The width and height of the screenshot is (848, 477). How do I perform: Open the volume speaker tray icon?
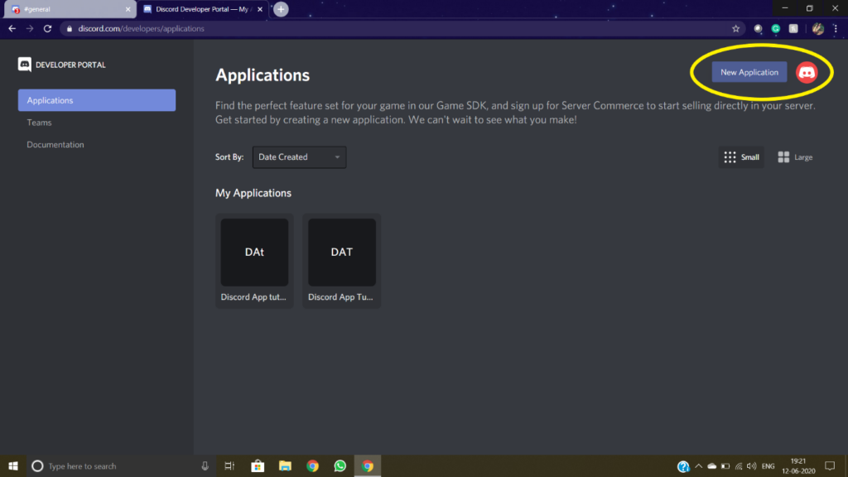752,465
